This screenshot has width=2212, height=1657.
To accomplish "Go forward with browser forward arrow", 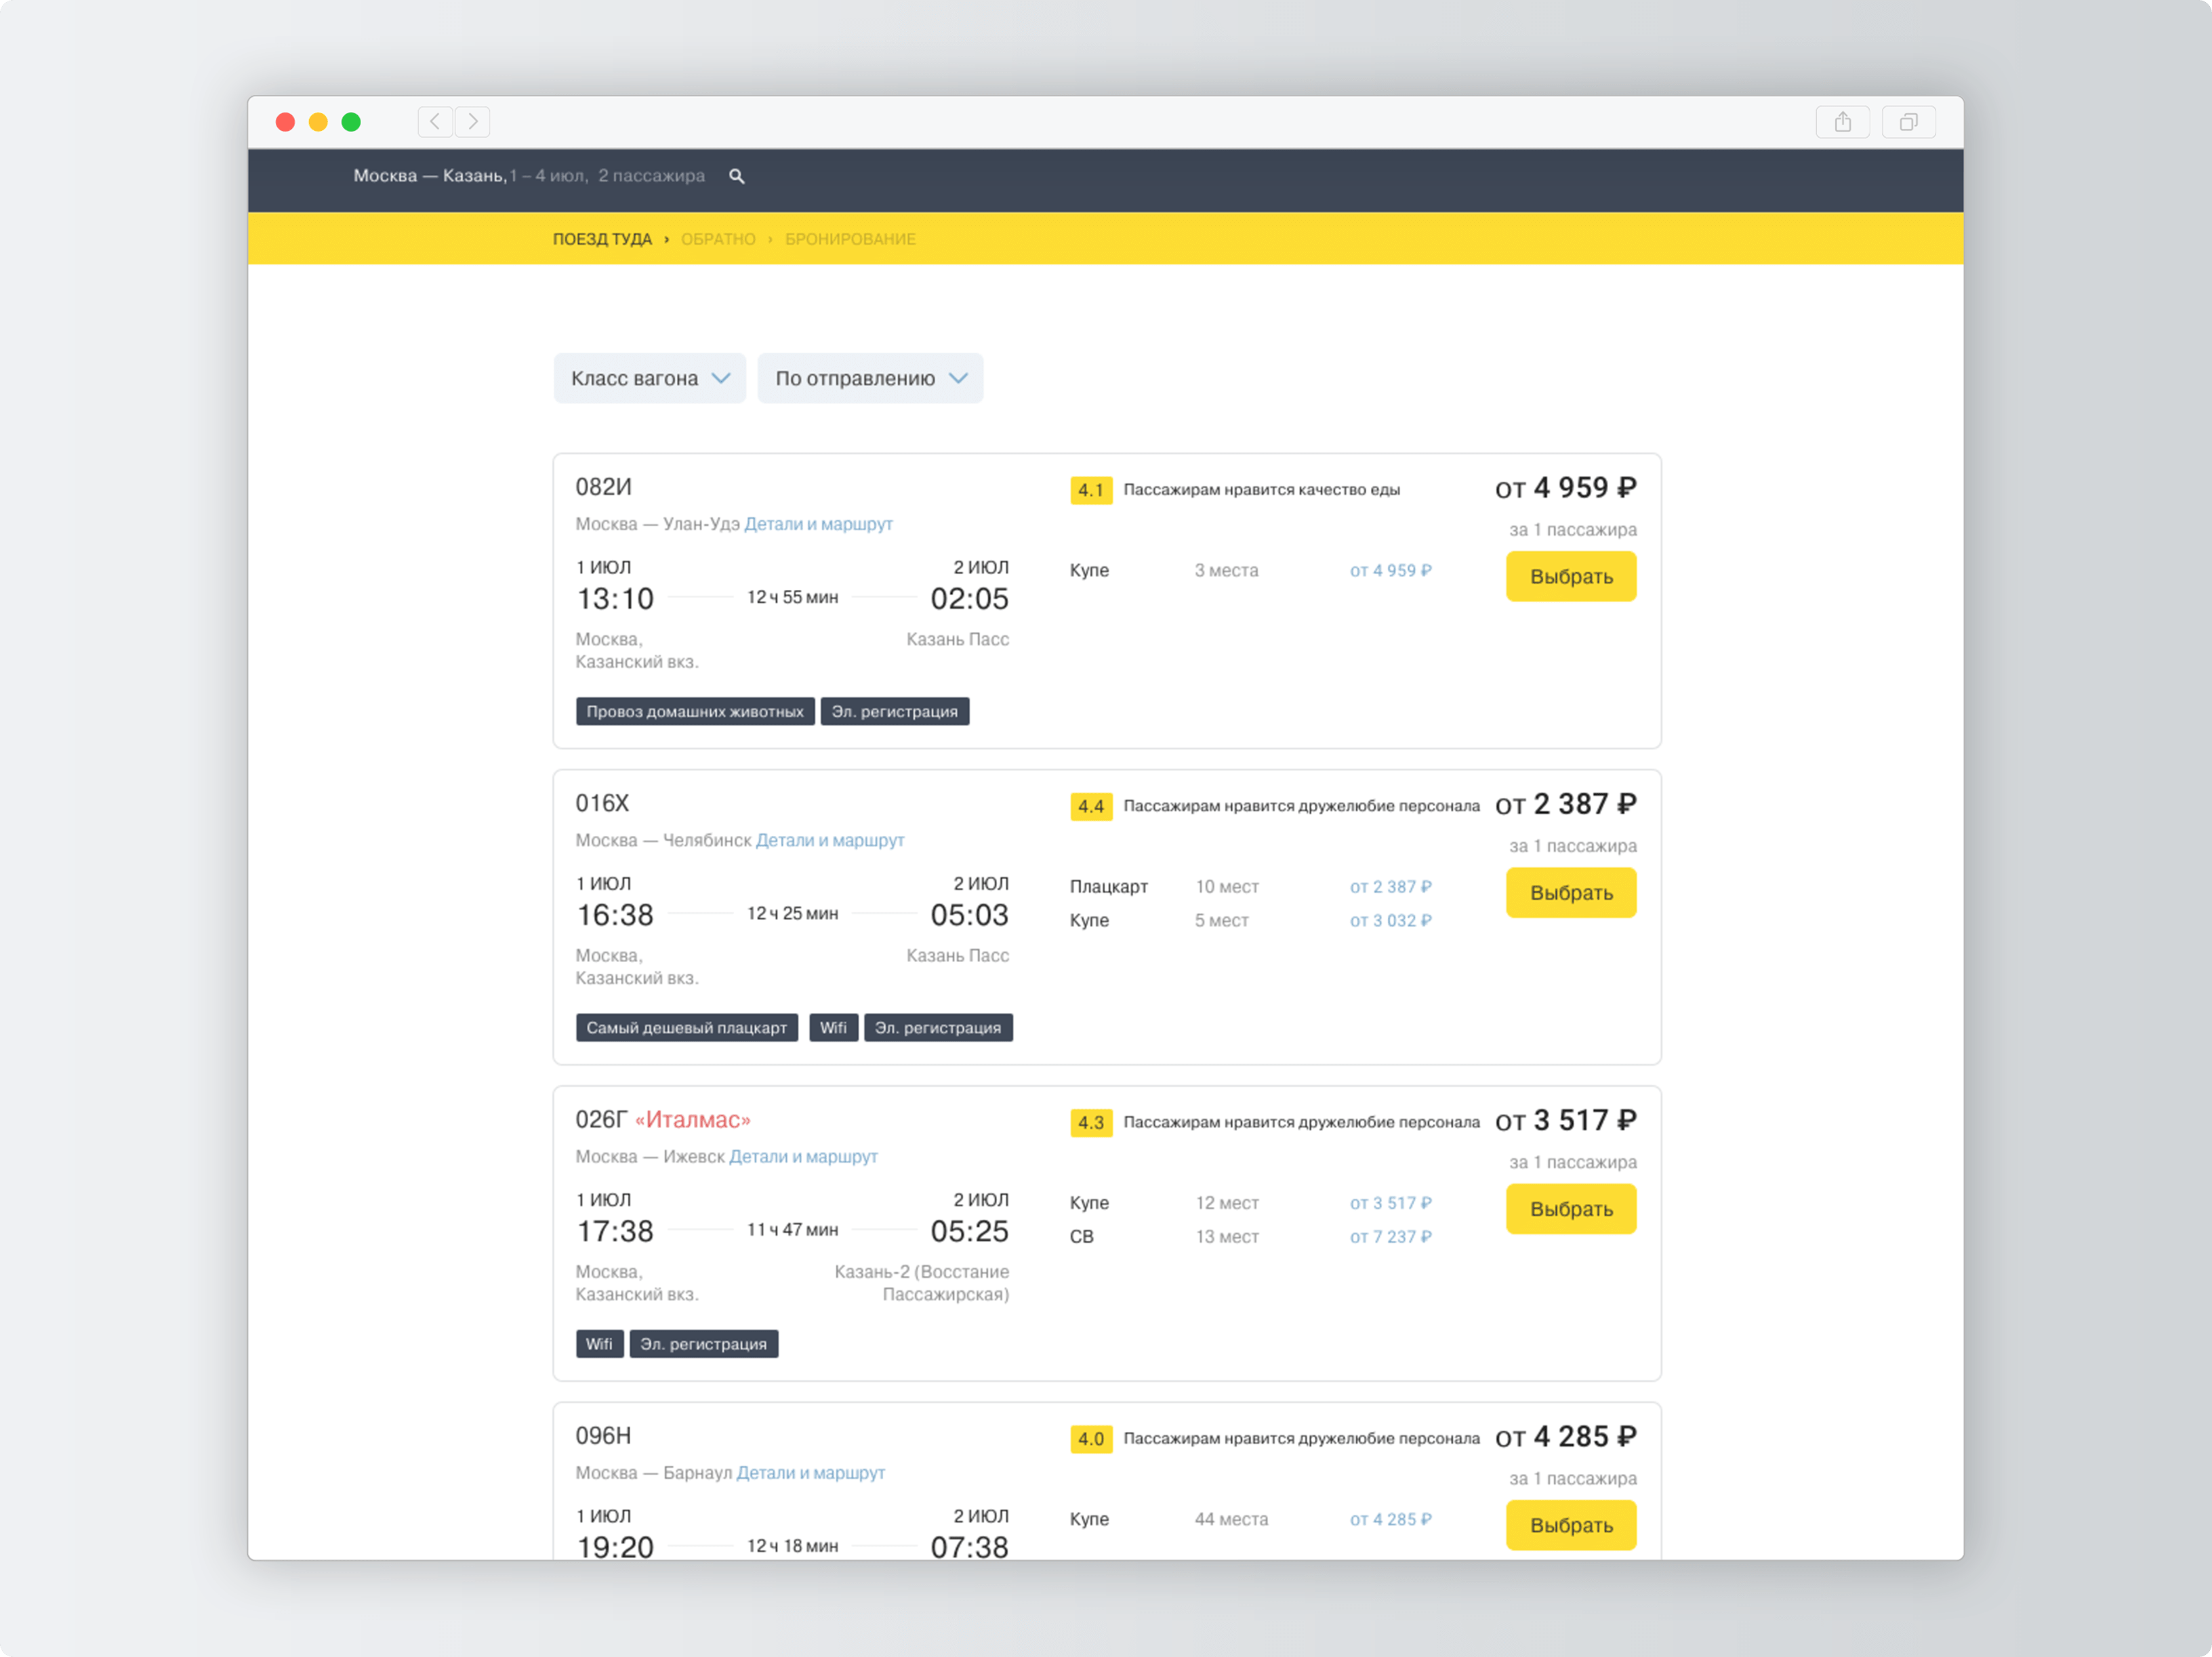I will point(473,122).
